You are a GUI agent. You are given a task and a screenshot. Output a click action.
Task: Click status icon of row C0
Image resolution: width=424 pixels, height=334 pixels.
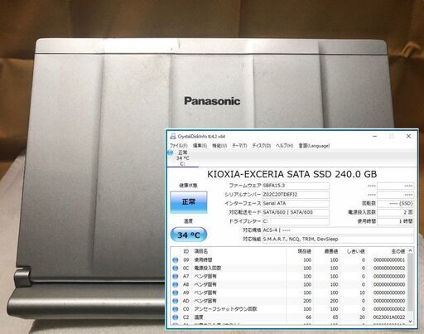(x=175, y=309)
